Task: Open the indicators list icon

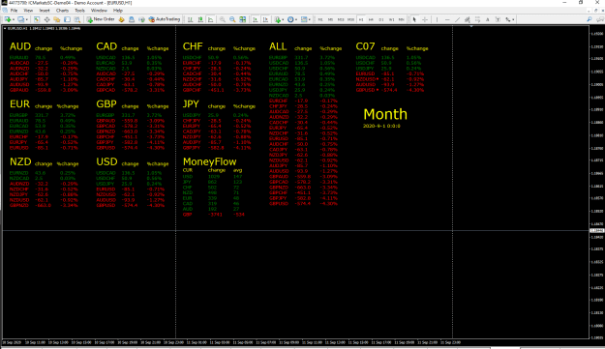Action: [x=277, y=19]
